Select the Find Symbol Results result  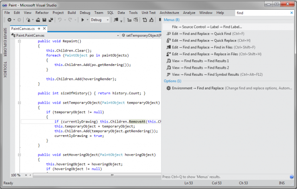[228, 74]
